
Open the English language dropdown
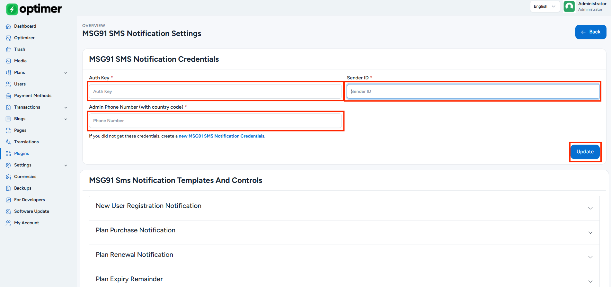545,6
